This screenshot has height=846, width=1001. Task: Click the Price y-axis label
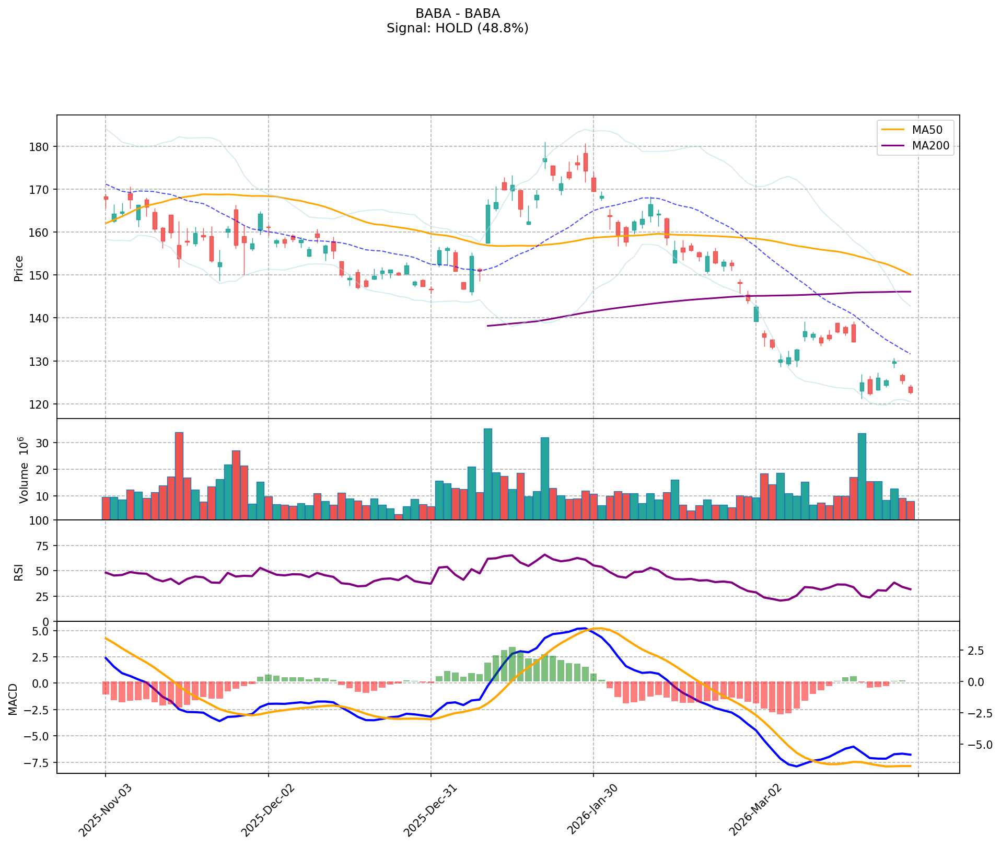(19, 268)
